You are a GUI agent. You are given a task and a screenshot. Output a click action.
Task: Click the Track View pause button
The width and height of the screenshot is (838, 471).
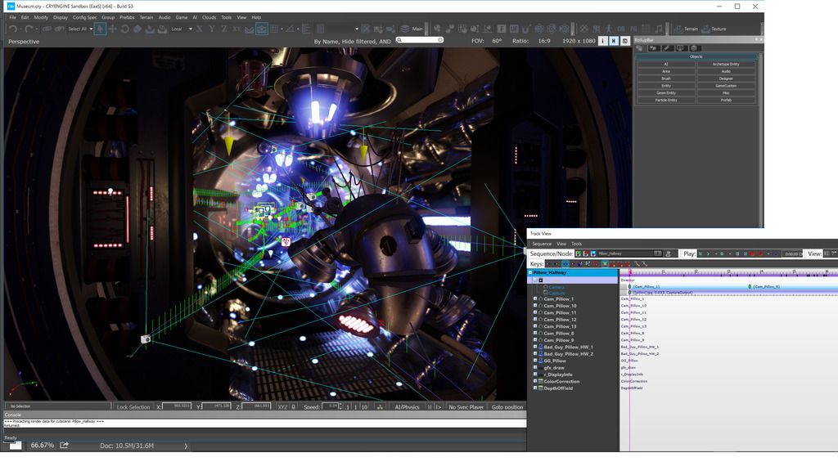point(737,253)
